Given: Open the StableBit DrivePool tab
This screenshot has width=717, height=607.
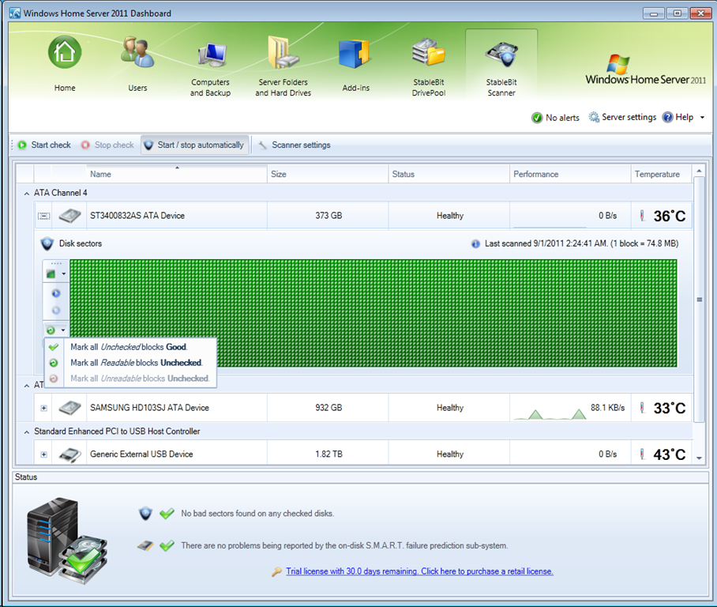Looking at the screenshot, I should [429, 67].
